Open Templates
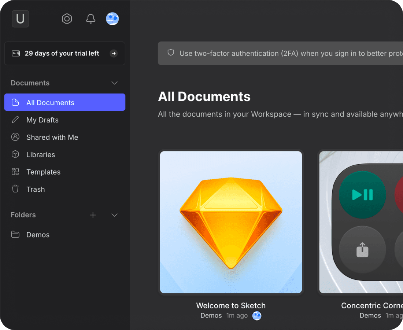 [x=65, y=172]
